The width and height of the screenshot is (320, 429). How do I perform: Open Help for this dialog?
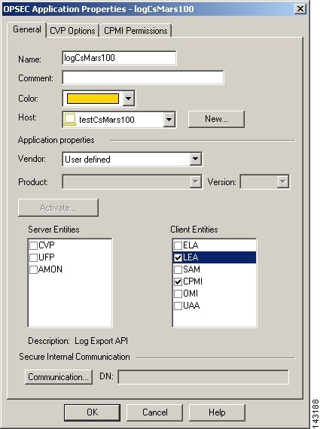pos(217,412)
